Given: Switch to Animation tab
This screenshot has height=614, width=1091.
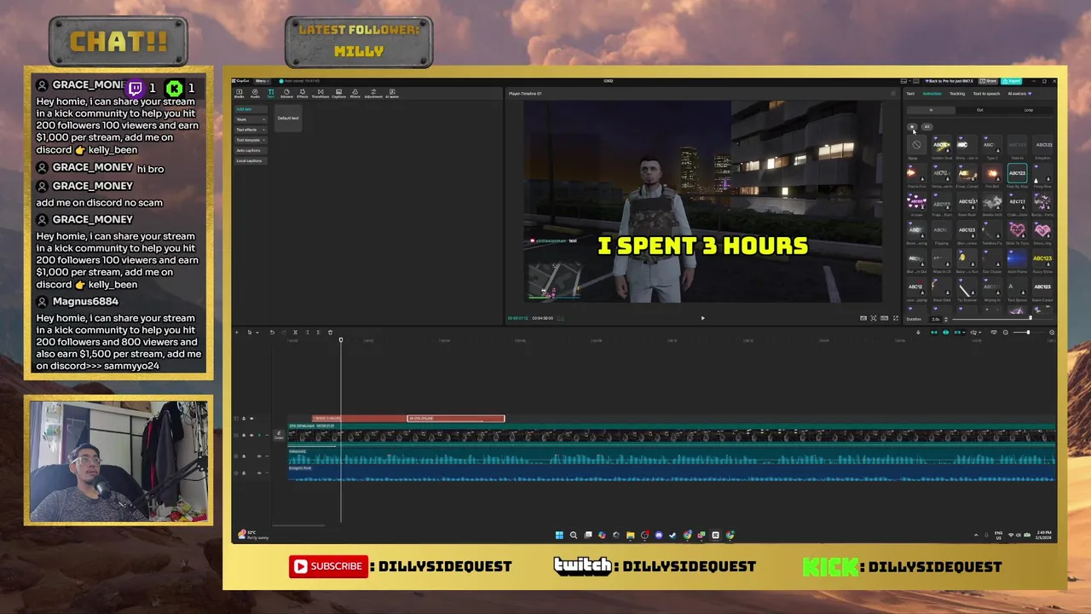Looking at the screenshot, I should (x=932, y=94).
